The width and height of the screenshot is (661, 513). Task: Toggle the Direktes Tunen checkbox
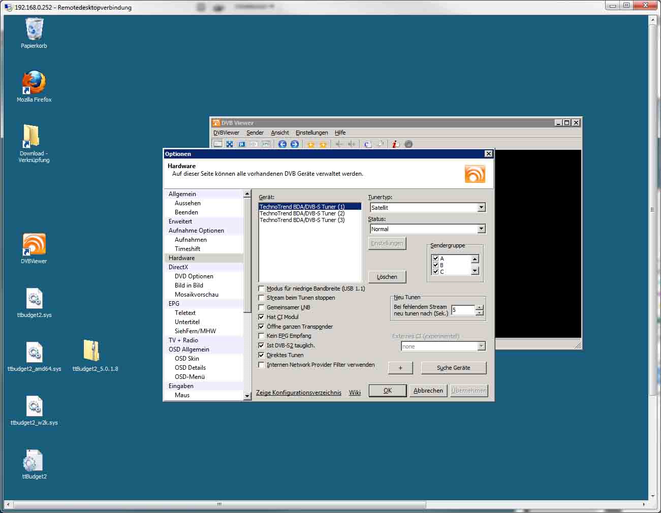coord(262,355)
